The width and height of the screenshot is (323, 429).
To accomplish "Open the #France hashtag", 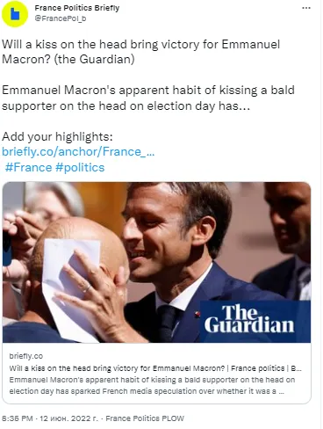I will point(28,168).
